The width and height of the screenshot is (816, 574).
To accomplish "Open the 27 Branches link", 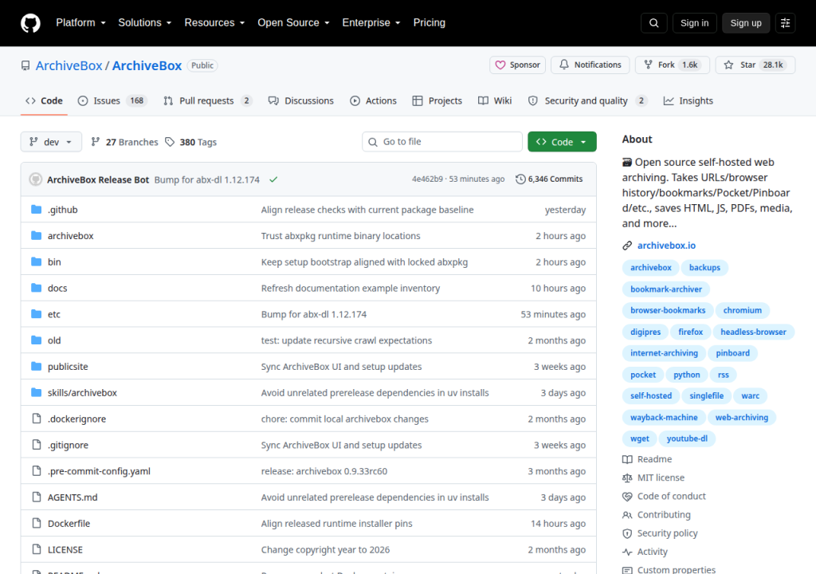I will (x=124, y=142).
